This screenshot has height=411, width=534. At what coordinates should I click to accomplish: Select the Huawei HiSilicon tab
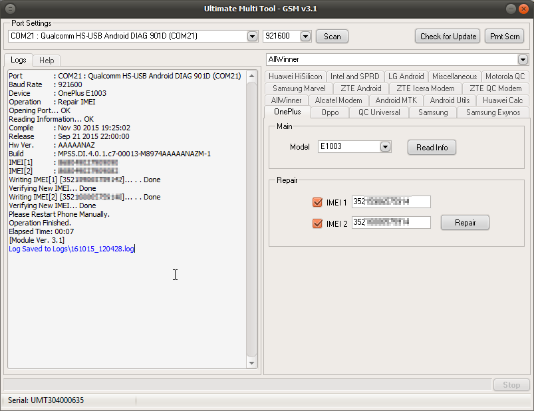click(295, 76)
